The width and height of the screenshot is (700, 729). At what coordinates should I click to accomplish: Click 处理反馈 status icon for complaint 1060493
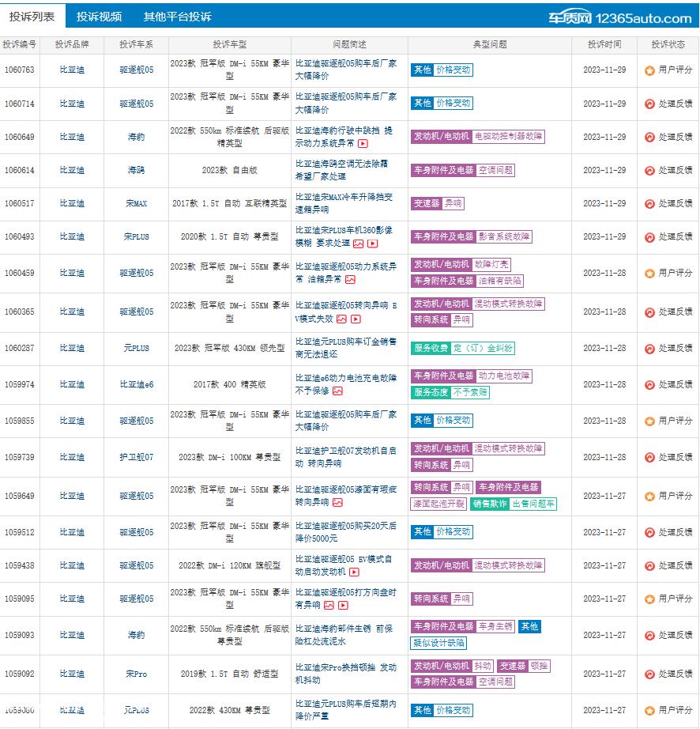coord(649,237)
